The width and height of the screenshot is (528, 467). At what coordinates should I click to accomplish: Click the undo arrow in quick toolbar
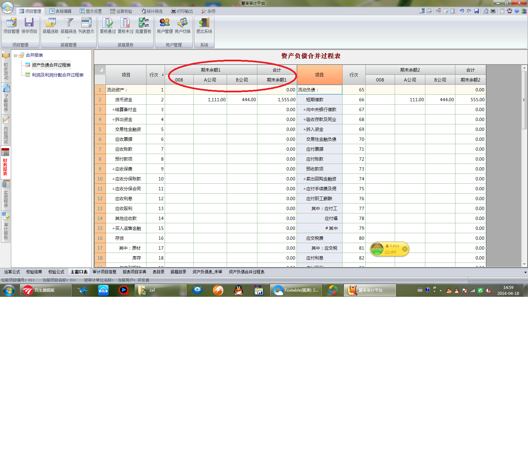coord(462,11)
